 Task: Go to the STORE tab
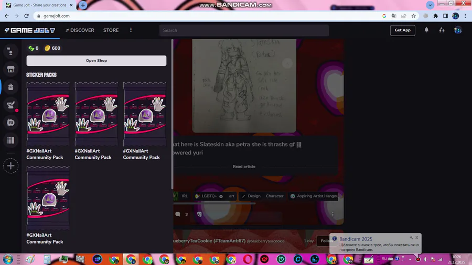coord(111,30)
